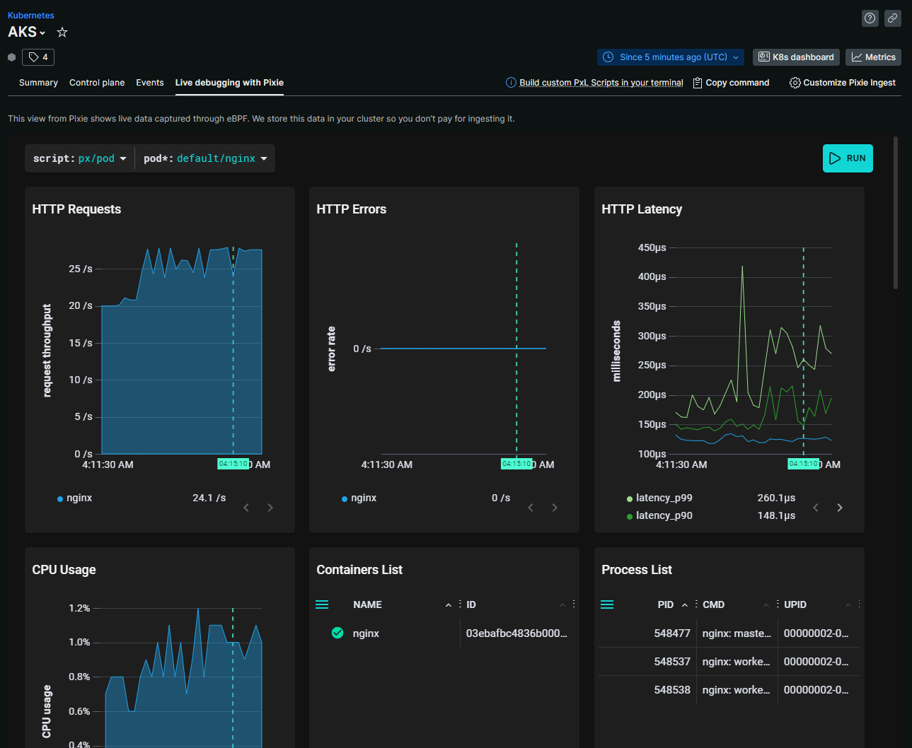Copy permalink via link icon
This screenshot has height=748, width=912.
893,18
